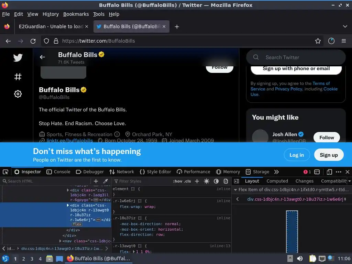
Task: Click the Twitter bird home logo
Action: 18,58
